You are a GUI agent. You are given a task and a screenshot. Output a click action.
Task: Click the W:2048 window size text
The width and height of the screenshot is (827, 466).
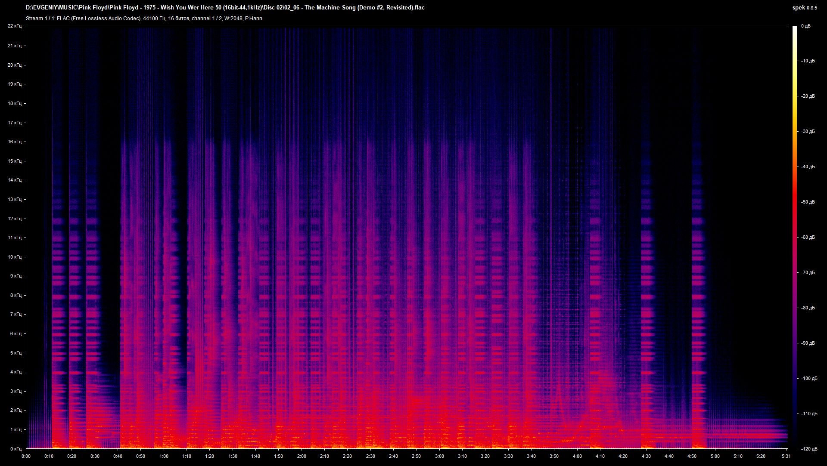(233, 19)
